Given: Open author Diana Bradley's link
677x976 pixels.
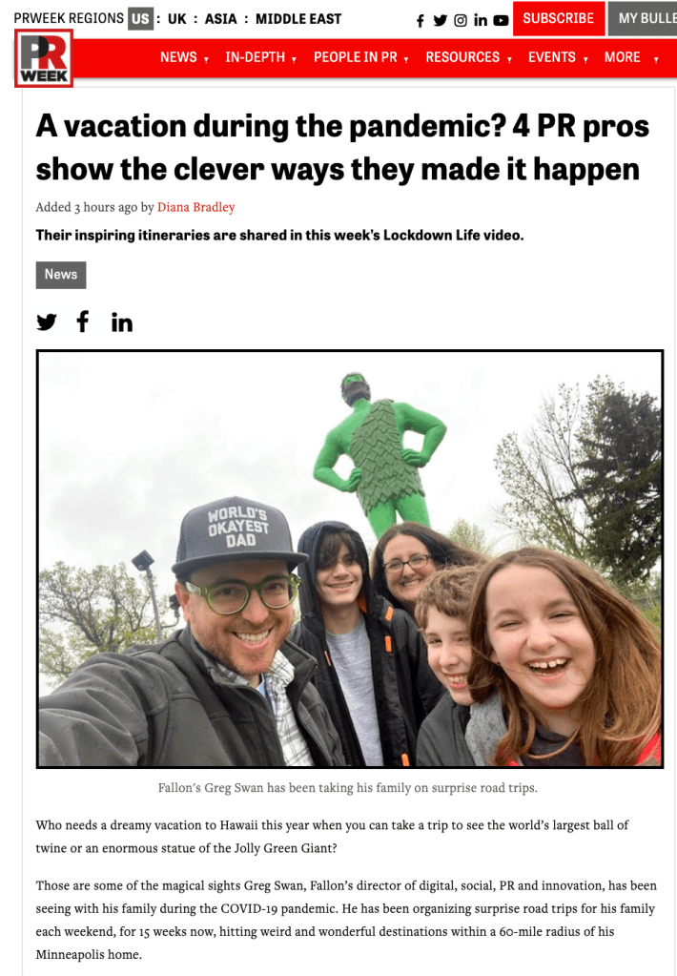Looking at the screenshot, I should (x=196, y=207).
